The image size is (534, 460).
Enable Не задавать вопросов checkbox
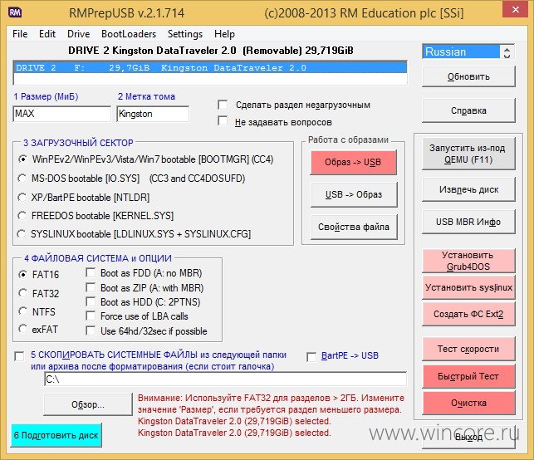(x=223, y=121)
